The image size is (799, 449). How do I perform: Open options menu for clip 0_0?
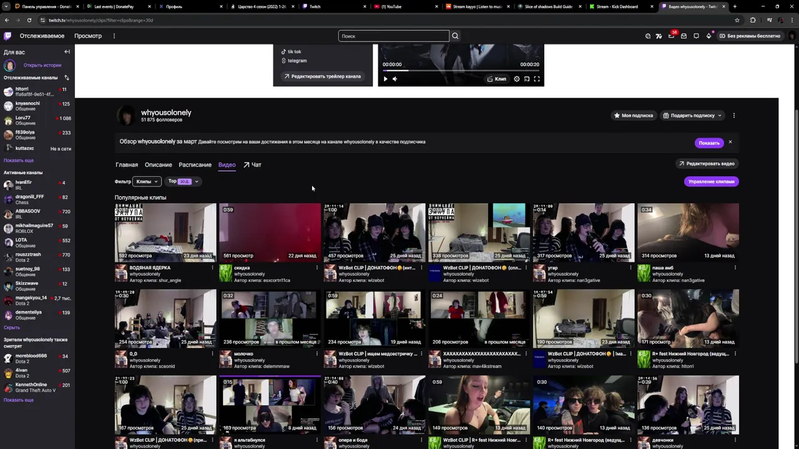(212, 354)
